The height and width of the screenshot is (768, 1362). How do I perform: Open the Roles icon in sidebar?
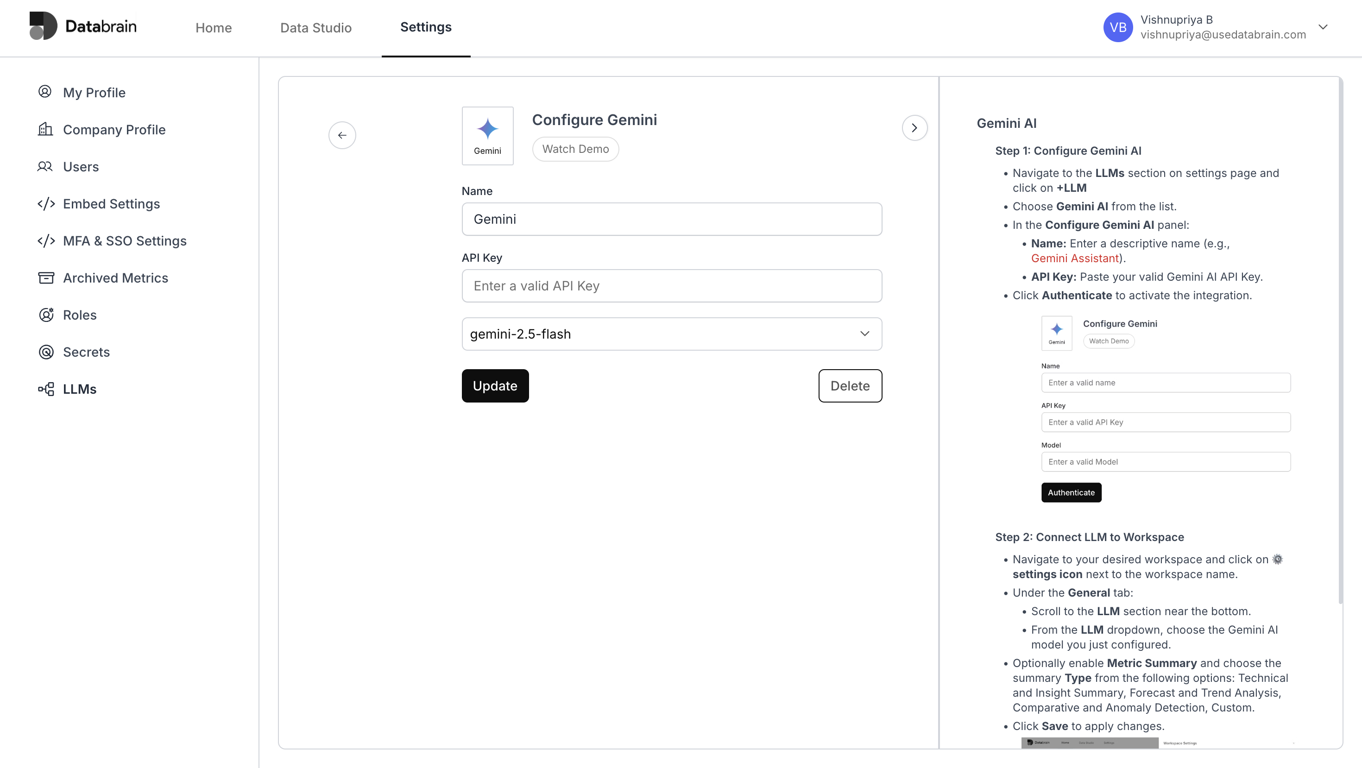tap(46, 315)
